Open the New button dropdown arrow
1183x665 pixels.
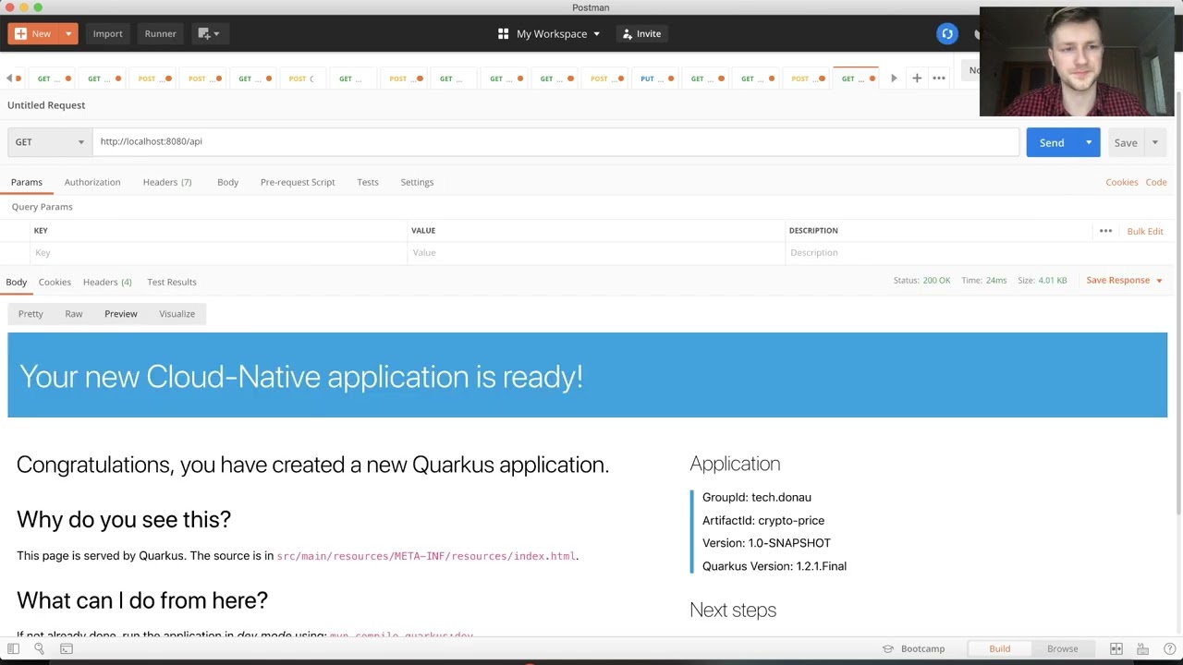tap(68, 33)
